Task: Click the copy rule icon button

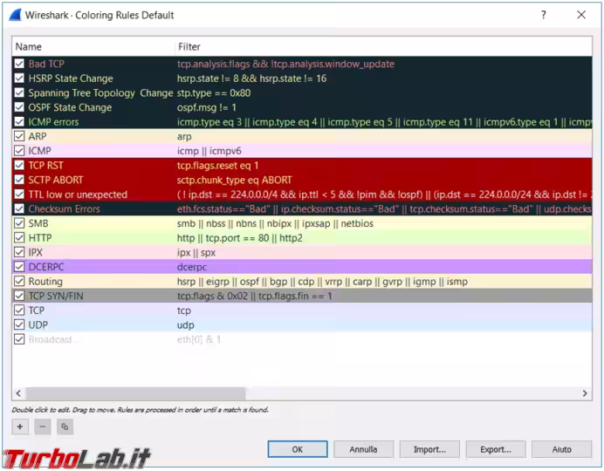Action: (x=65, y=427)
